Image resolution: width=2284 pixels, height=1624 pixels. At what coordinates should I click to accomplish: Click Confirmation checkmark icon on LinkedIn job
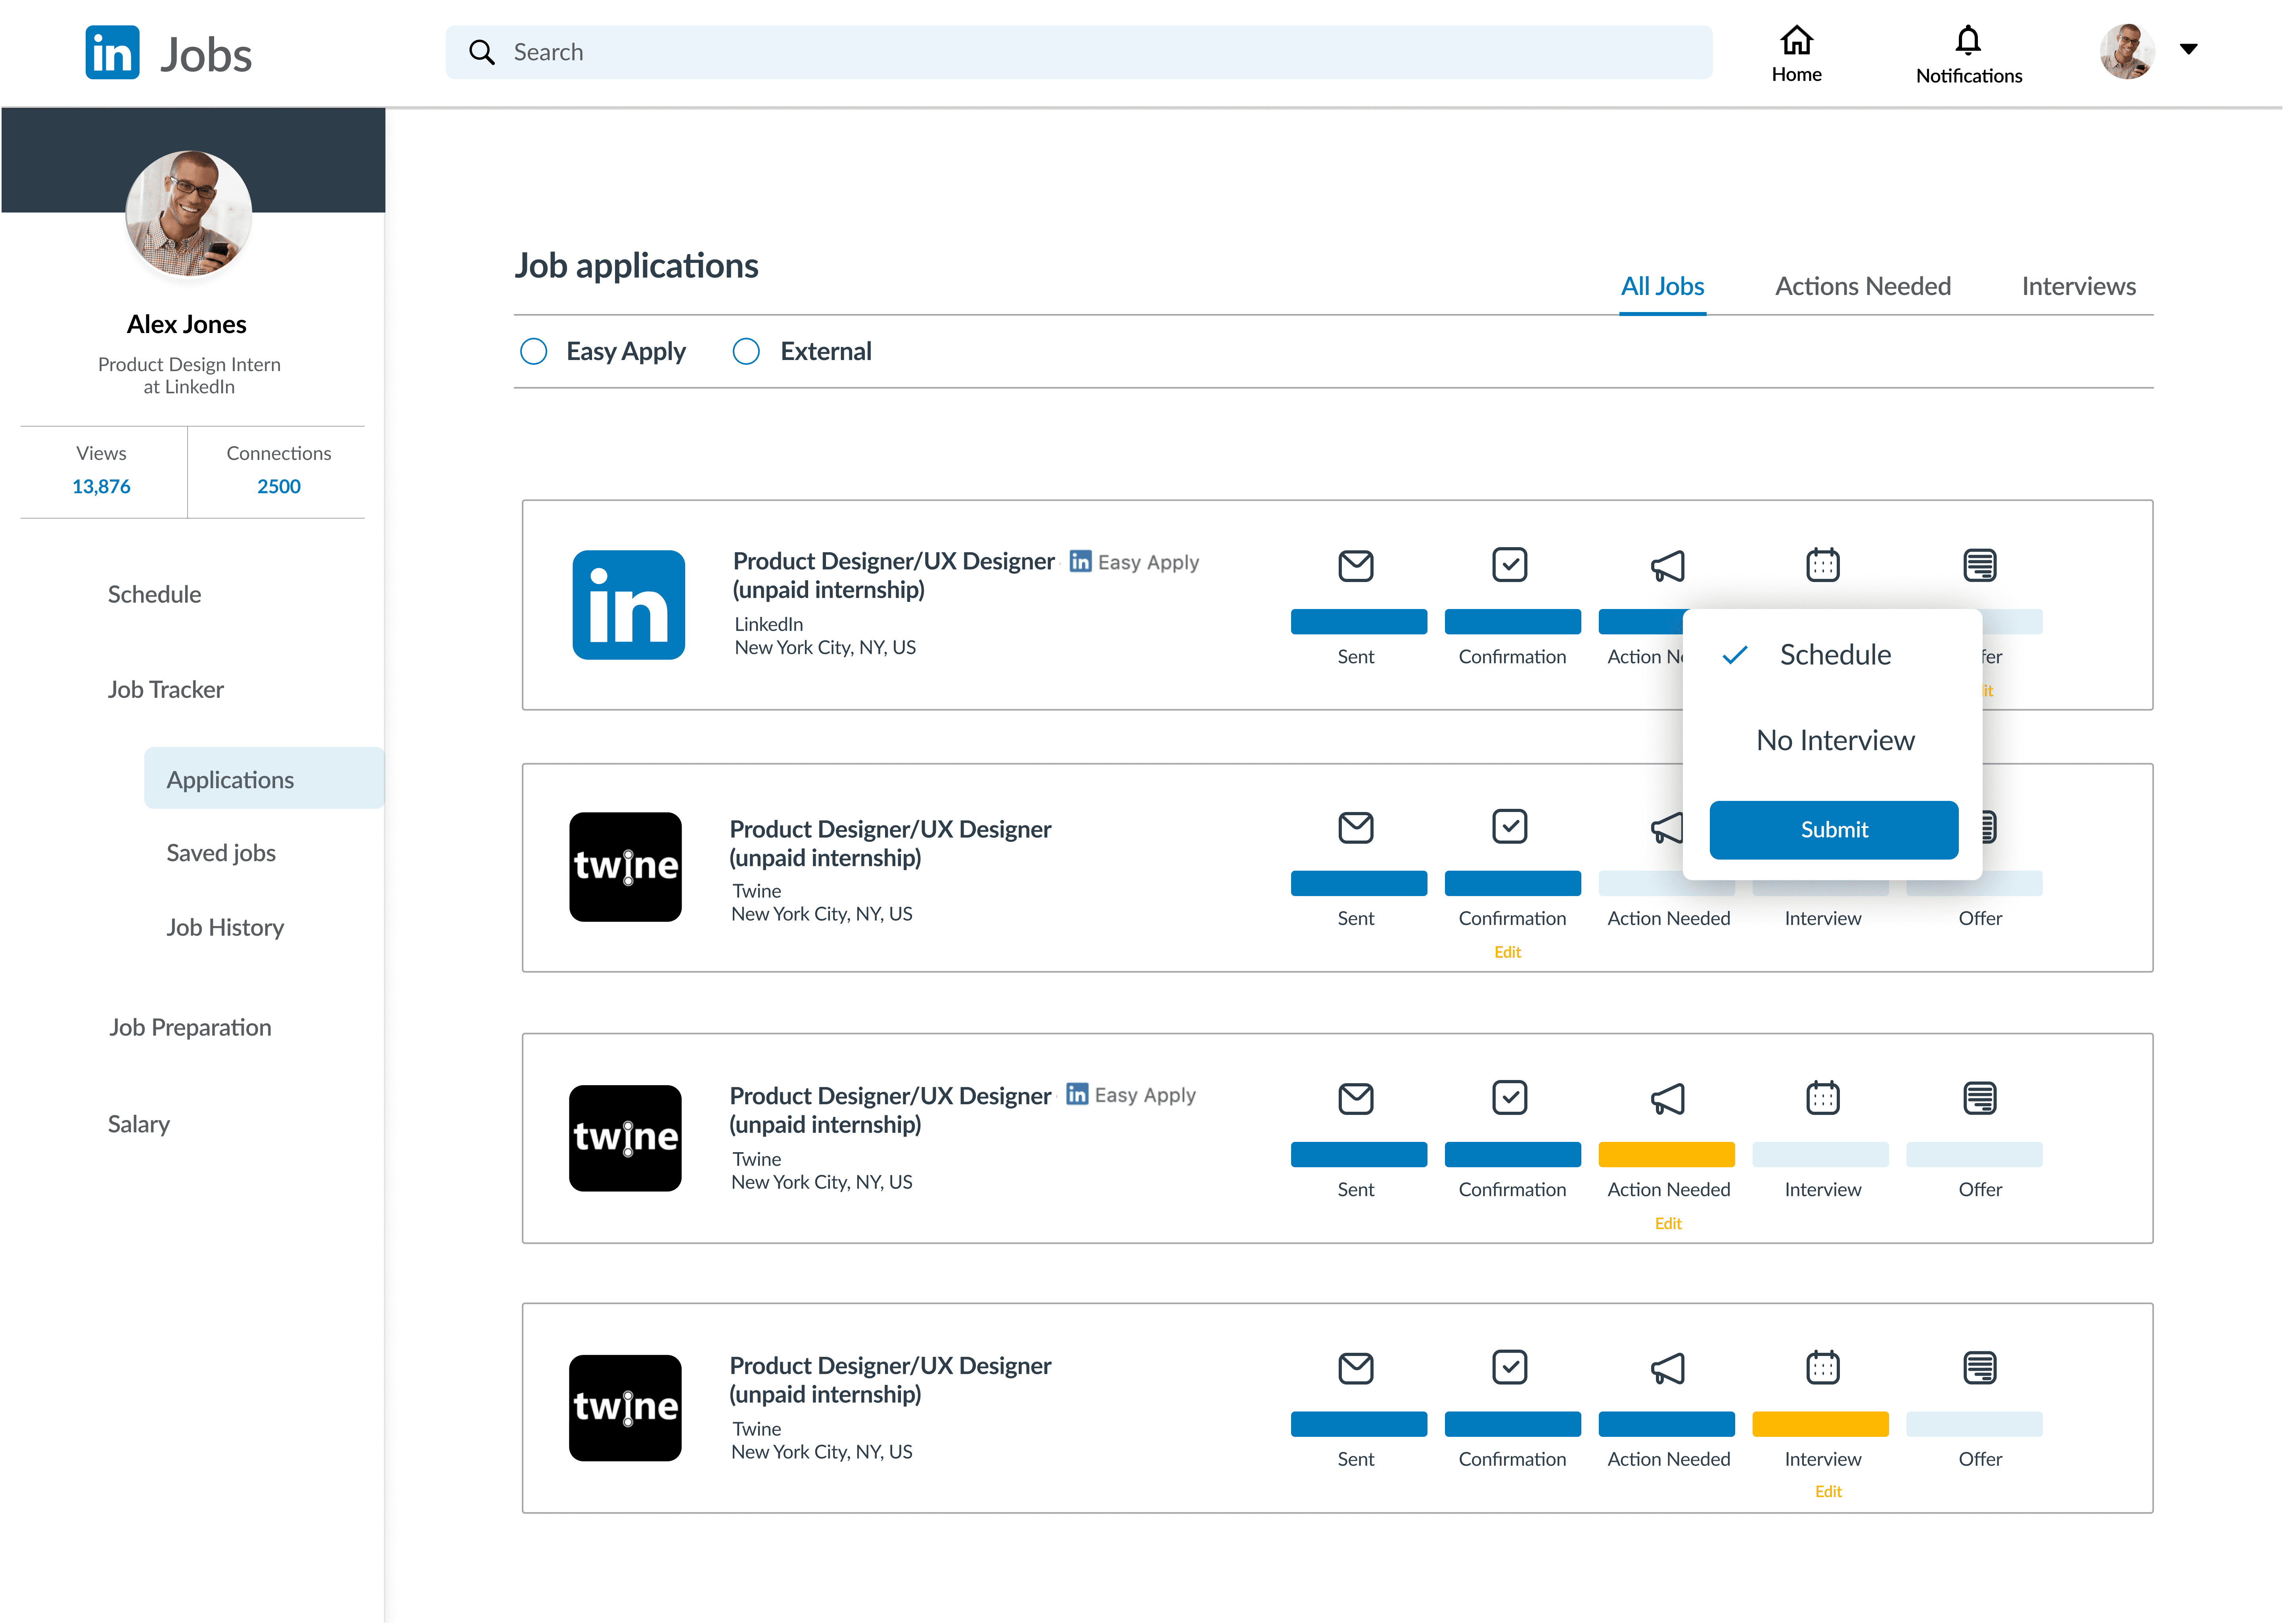tap(1509, 564)
